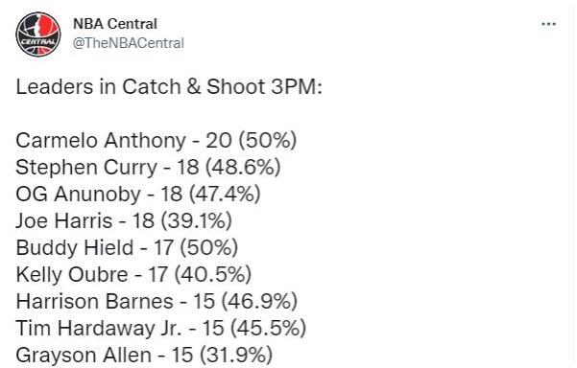Click the 45.5% figure beside Tim Hardaway Jr.
Viewport: 577px width, 368px height.
point(268,328)
